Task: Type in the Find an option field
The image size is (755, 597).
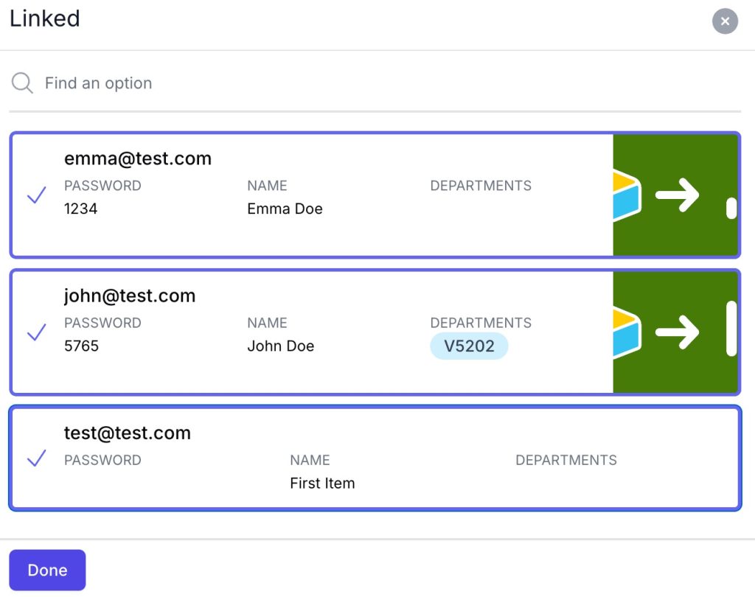Action: 295,83
